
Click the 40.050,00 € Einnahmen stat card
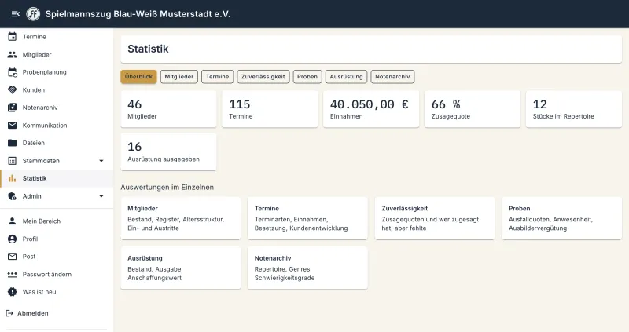371,109
